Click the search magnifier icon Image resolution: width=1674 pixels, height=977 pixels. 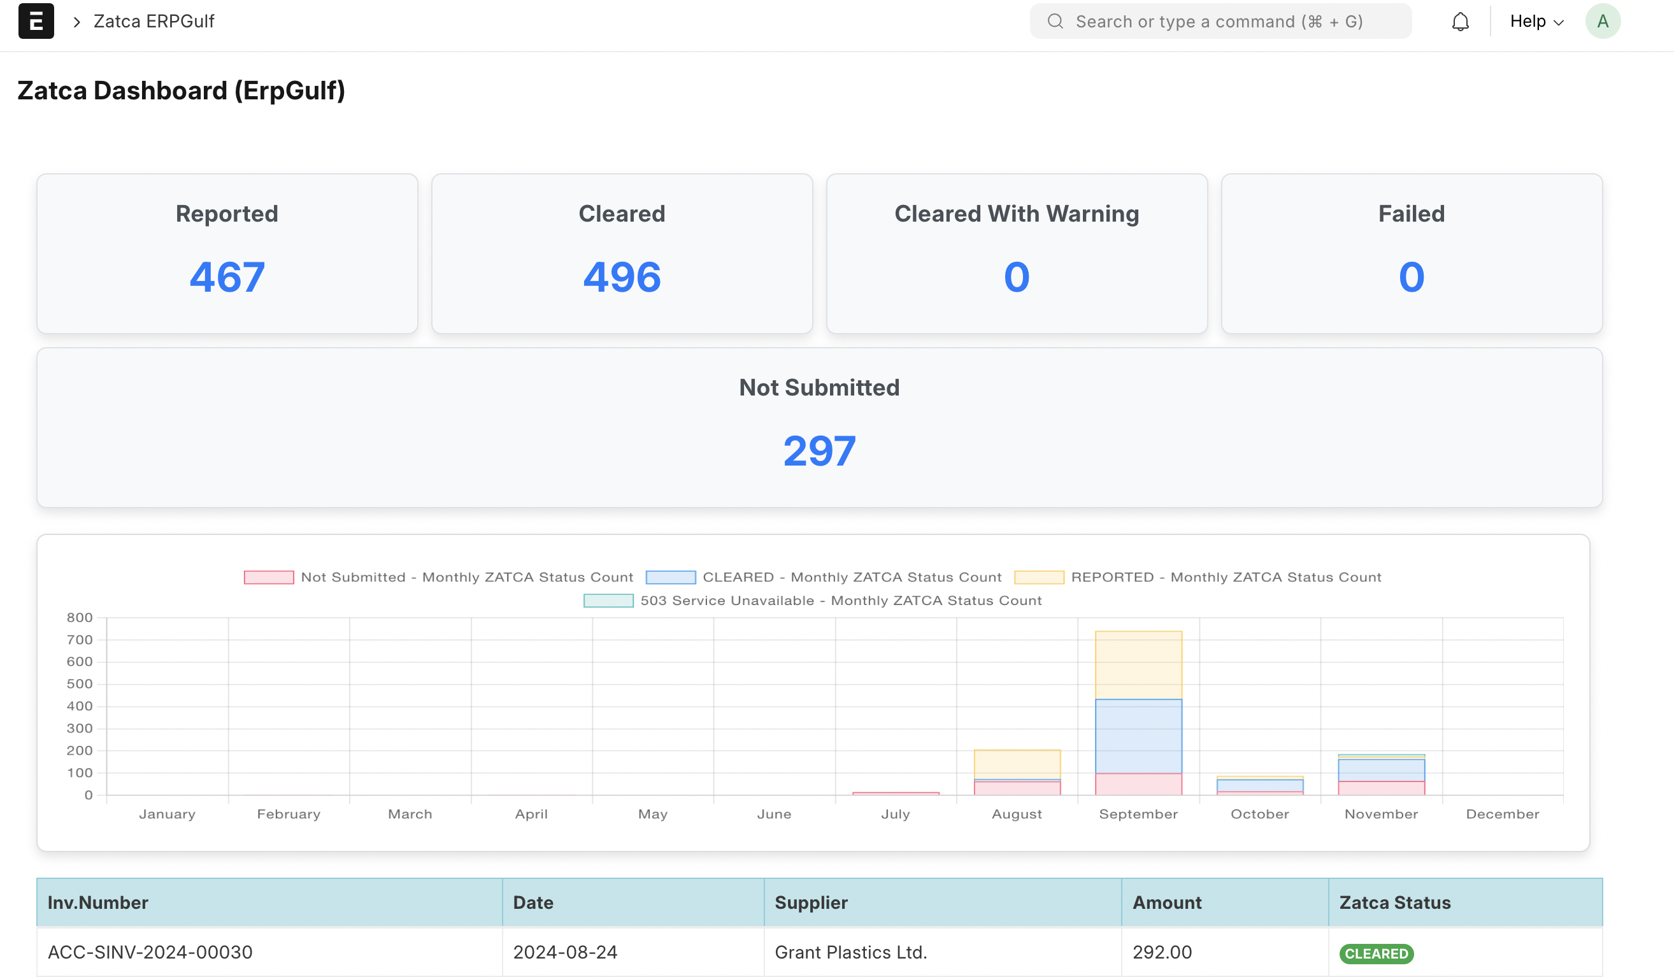1055,21
